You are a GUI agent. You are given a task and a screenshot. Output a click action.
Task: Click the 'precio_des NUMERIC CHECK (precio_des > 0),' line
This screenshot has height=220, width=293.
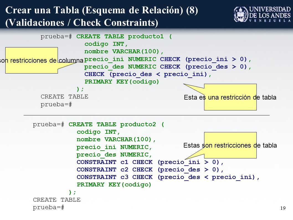168,67
